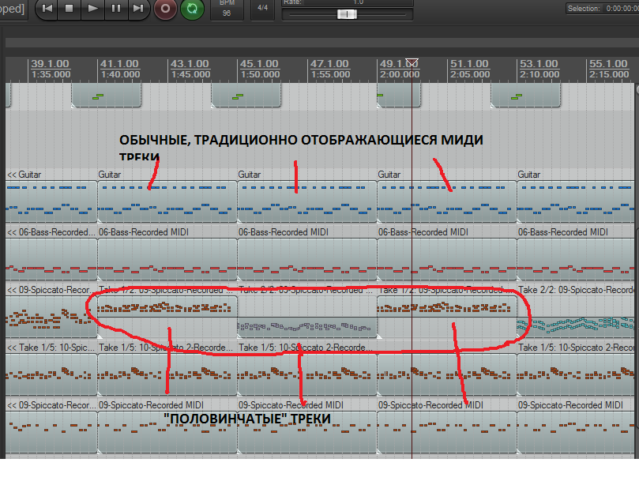Select 'Take 2/2: 09-Spiccato' teal item at bar 53

576,327
